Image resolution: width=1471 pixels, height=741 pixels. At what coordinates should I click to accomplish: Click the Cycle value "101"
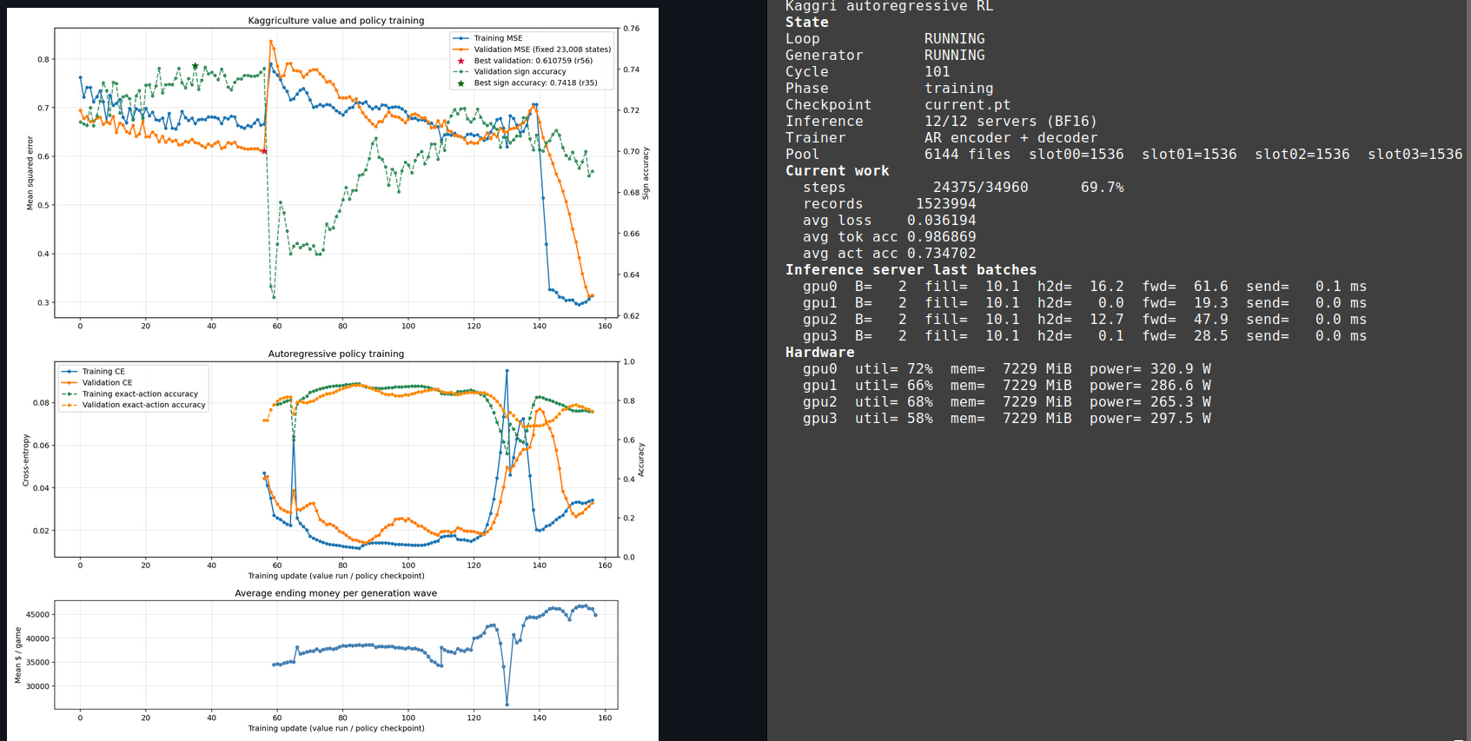click(937, 72)
